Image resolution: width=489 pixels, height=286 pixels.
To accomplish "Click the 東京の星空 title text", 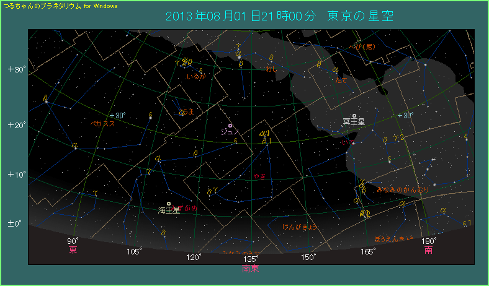I will tap(360, 17).
